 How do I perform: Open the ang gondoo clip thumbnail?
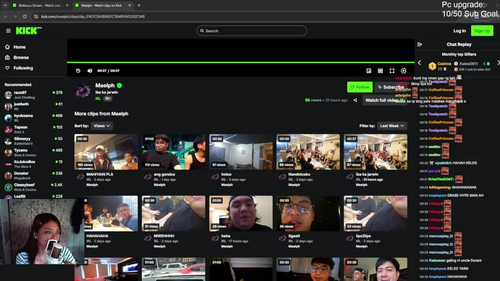[173, 152]
